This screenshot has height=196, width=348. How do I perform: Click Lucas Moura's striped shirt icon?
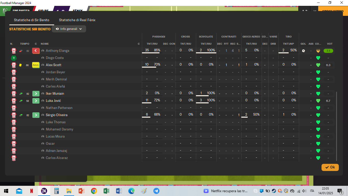14,137
